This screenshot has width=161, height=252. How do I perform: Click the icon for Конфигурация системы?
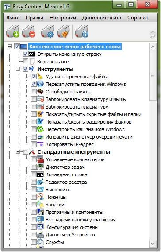coord(40,227)
